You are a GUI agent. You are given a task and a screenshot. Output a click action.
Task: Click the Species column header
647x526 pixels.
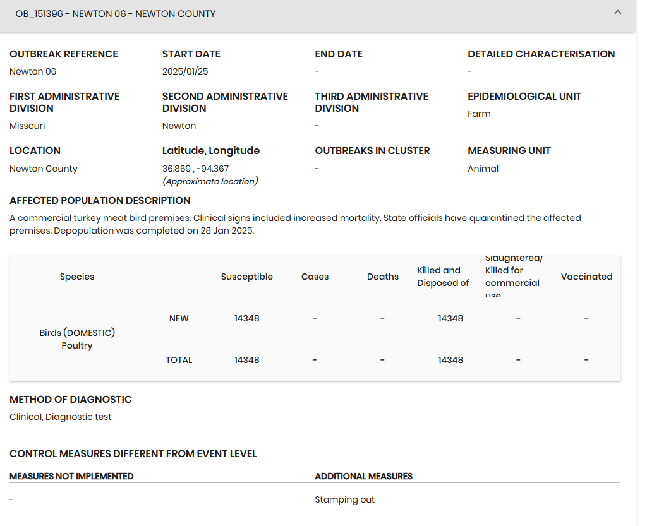(x=77, y=277)
